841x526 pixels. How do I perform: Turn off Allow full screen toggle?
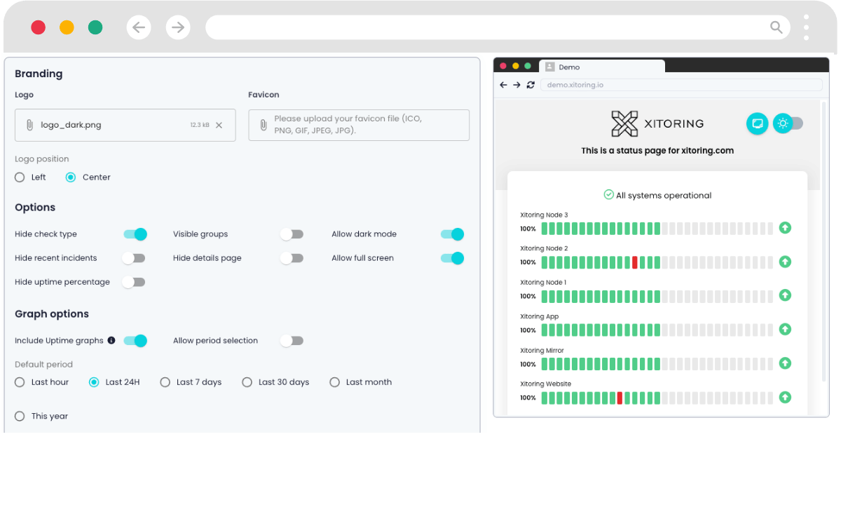[452, 258]
